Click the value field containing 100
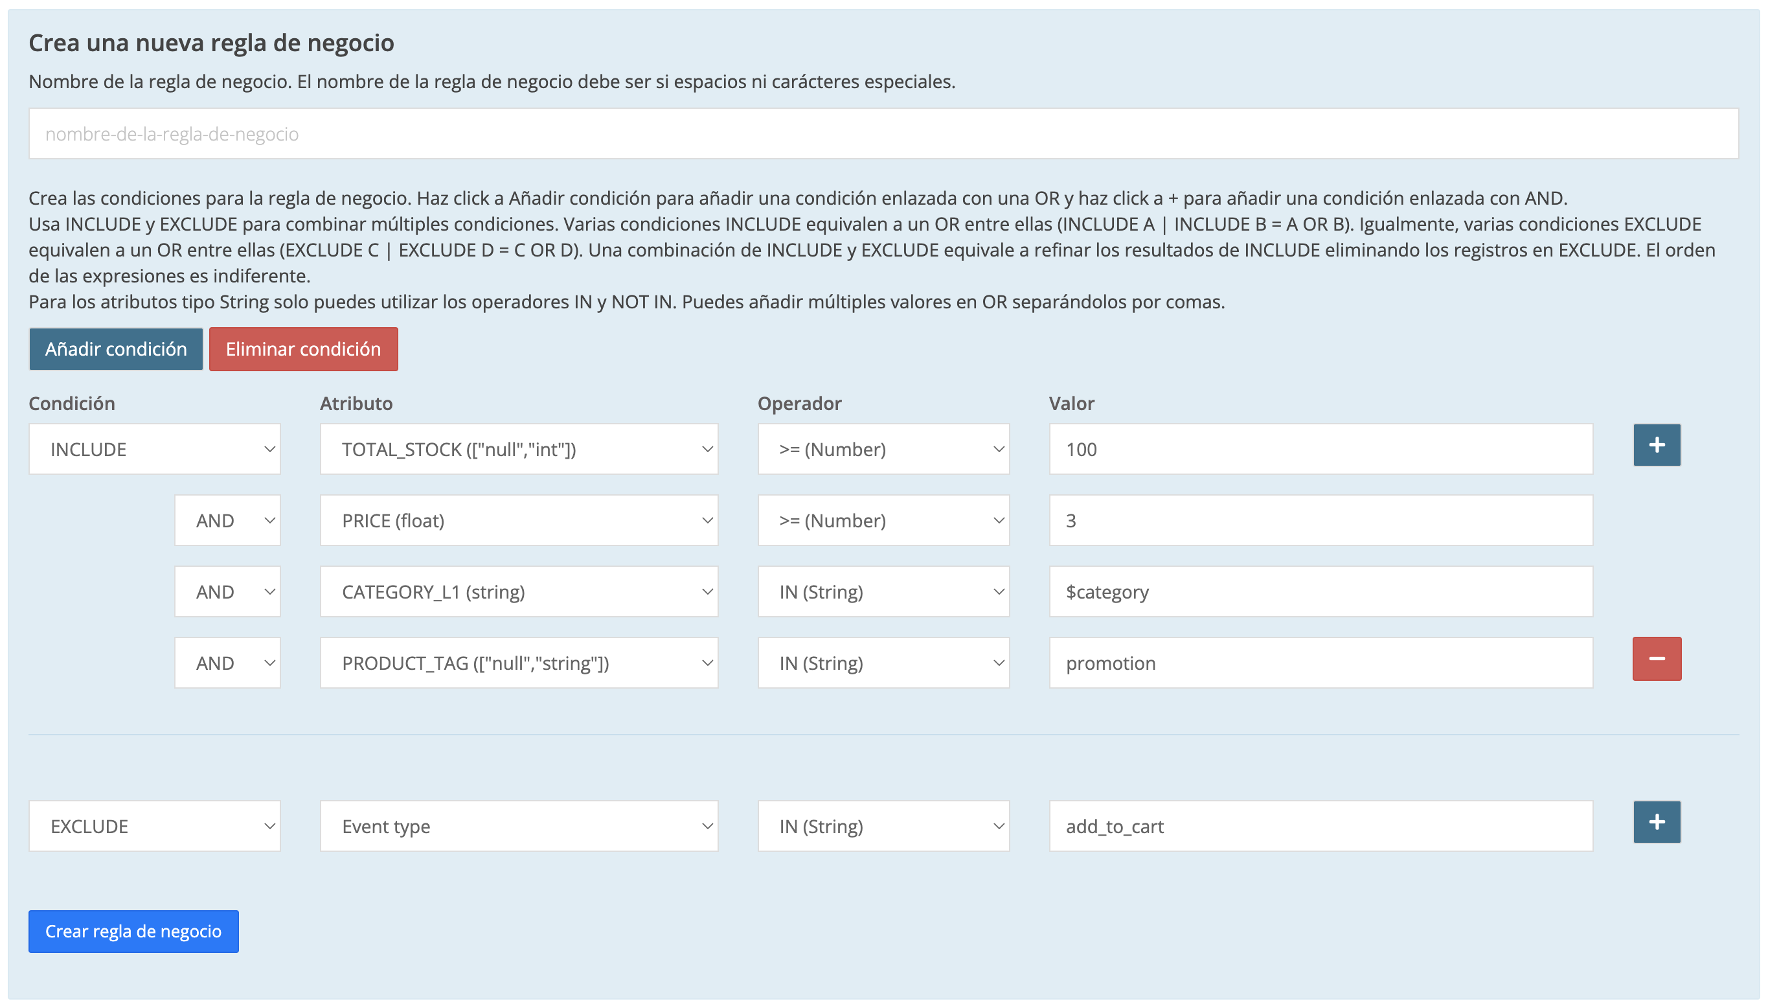Viewport: 1768px width, 1008px height. tap(1320, 450)
